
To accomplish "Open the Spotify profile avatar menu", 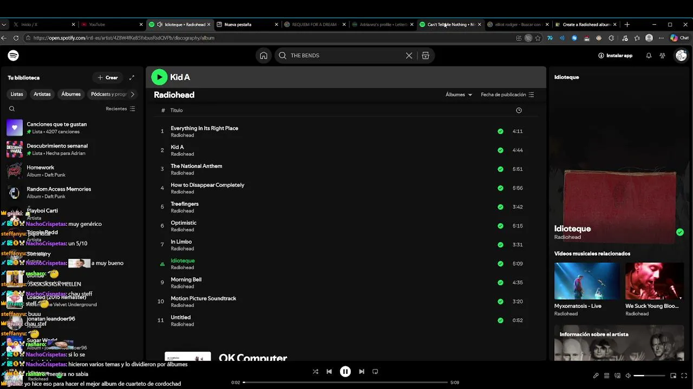I will click(x=681, y=56).
